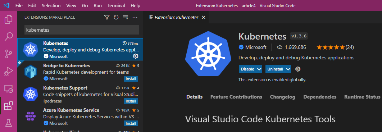Switch to the Details tab
This screenshot has width=382, height=132.
[194, 97]
